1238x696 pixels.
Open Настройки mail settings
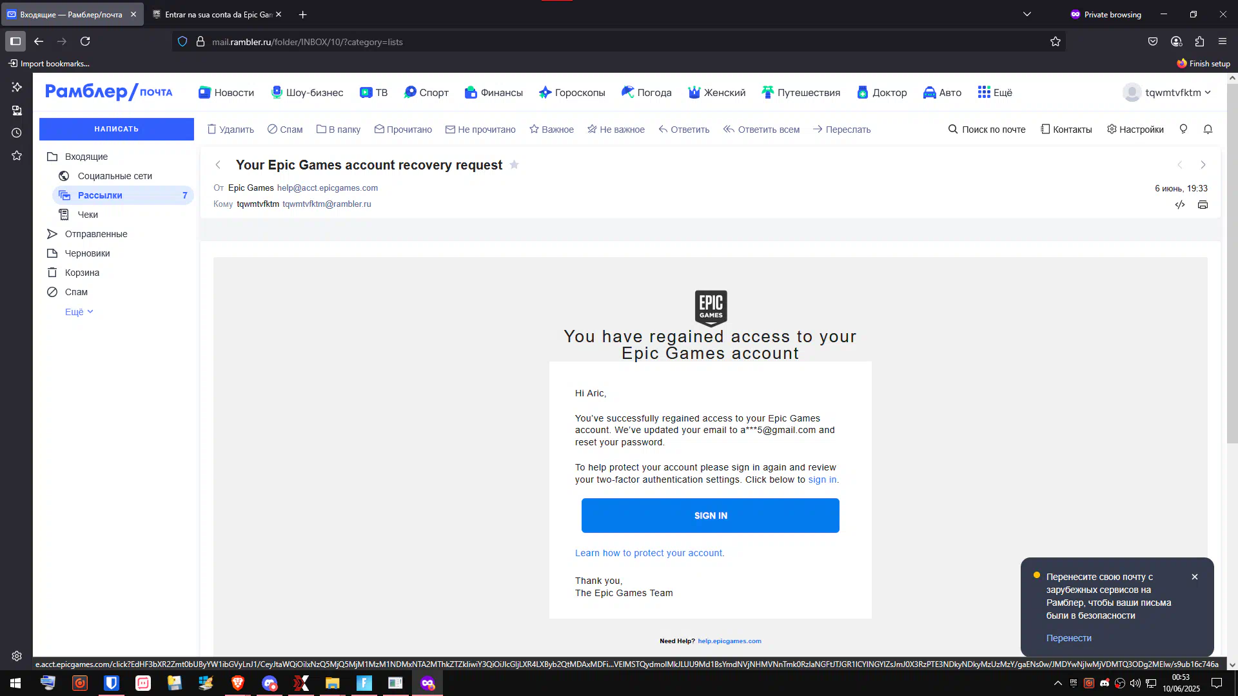click(x=1135, y=130)
